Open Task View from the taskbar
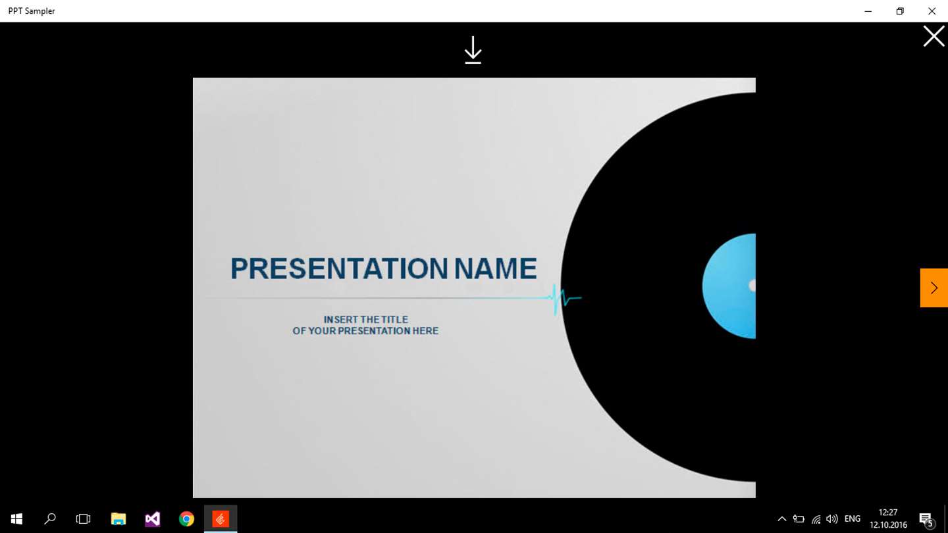 point(84,519)
